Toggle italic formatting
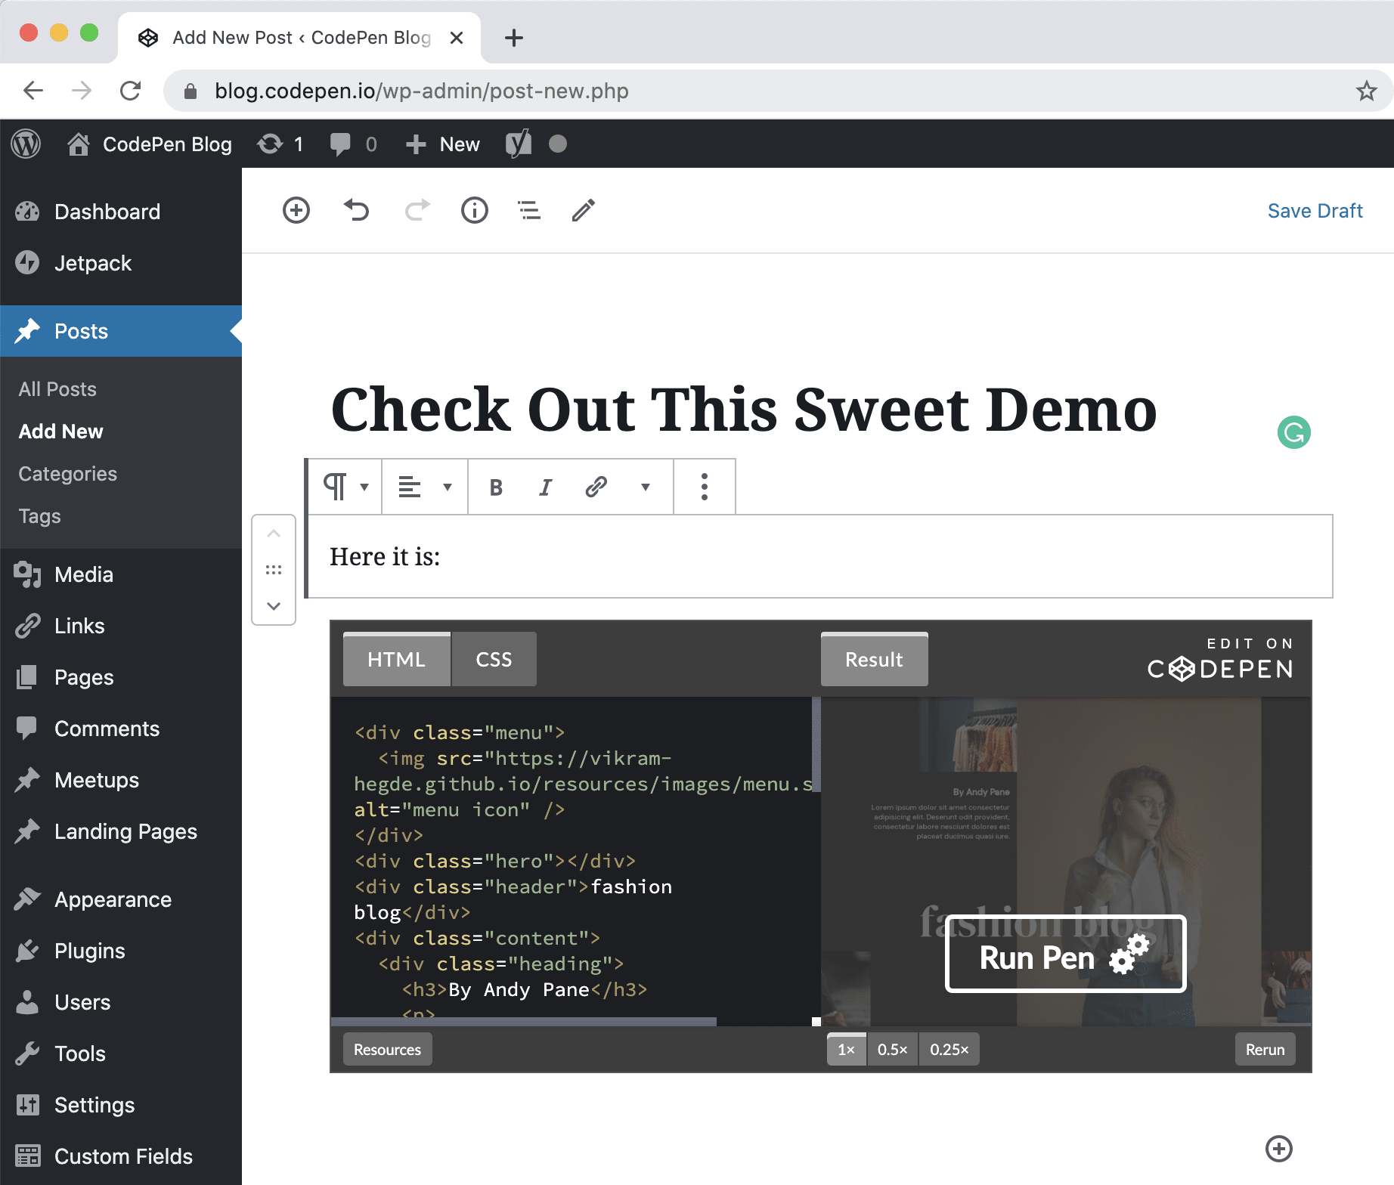The image size is (1394, 1185). coord(546,487)
